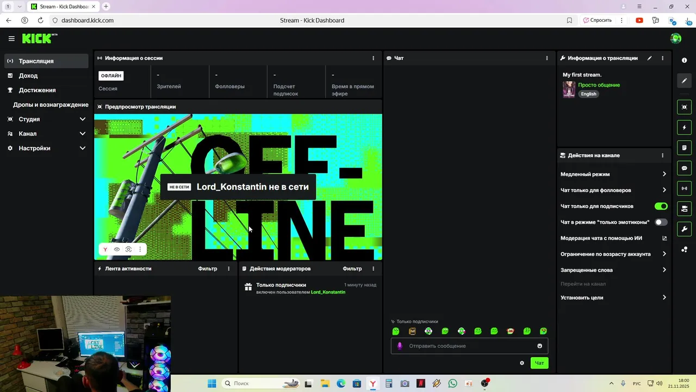Click the Спросить button in browser toolbar
Screen dimensions: 696x392
tap(597, 20)
